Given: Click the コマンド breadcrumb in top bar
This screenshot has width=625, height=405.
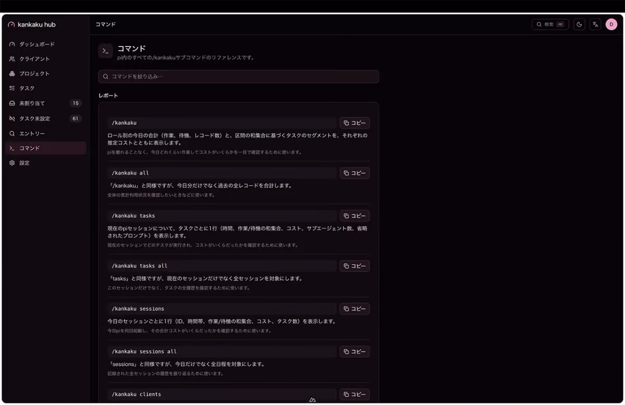Looking at the screenshot, I should pyautogui.click(x=106, y=24).
